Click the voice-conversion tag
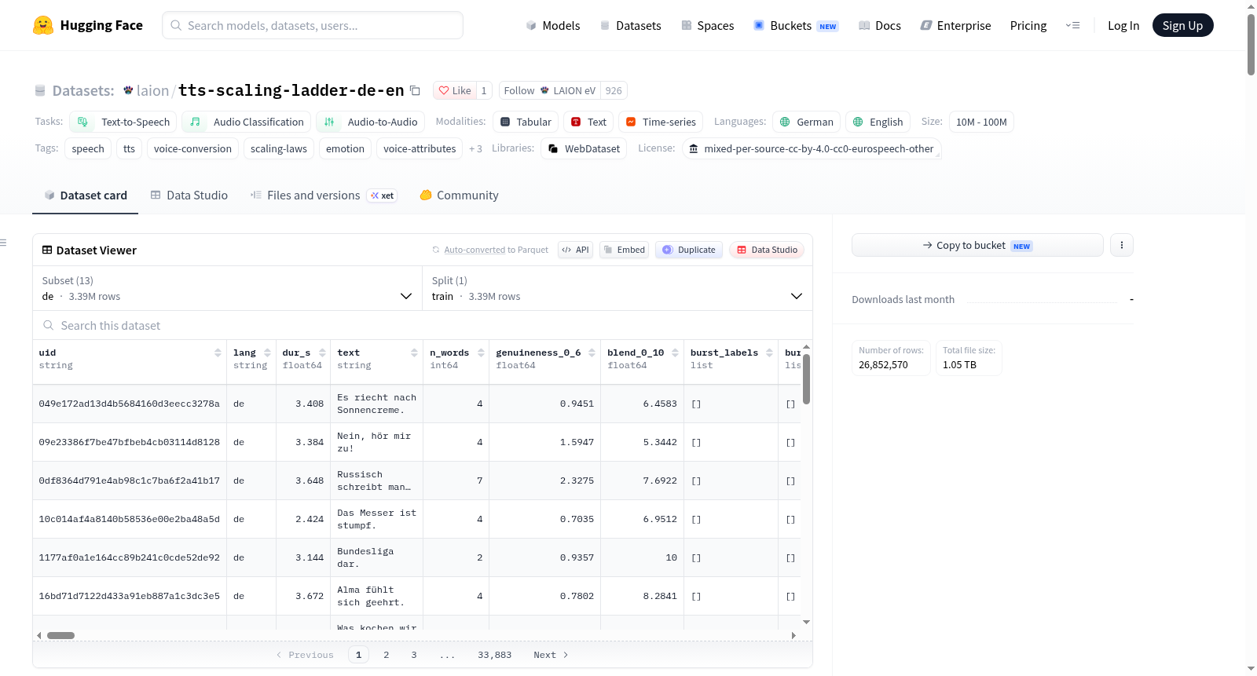1257x676 pixels. click(x=192, y=148)
